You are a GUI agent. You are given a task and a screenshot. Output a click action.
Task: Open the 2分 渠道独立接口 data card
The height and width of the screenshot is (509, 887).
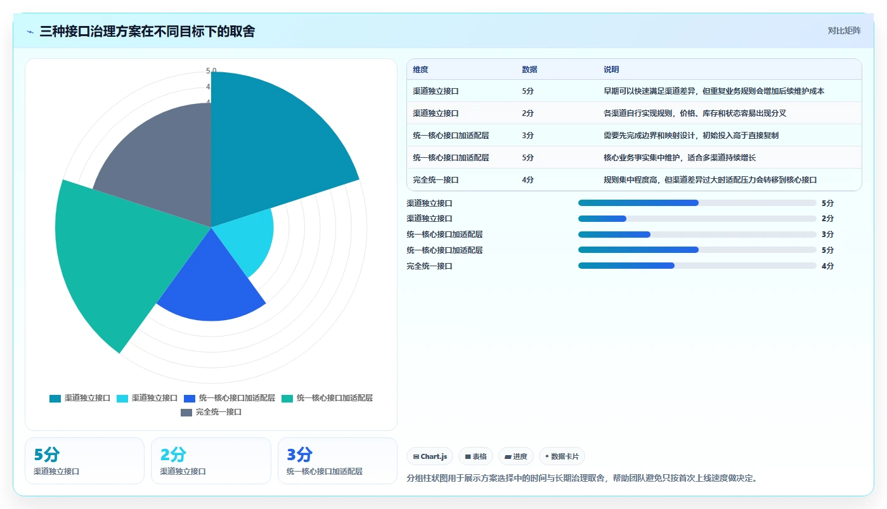coord(211,461)
